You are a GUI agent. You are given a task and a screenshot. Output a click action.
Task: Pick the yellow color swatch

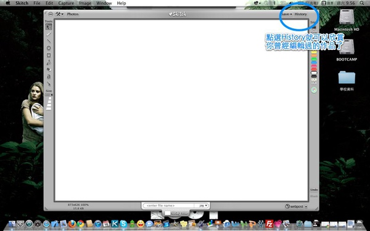[x=314, y=52]
